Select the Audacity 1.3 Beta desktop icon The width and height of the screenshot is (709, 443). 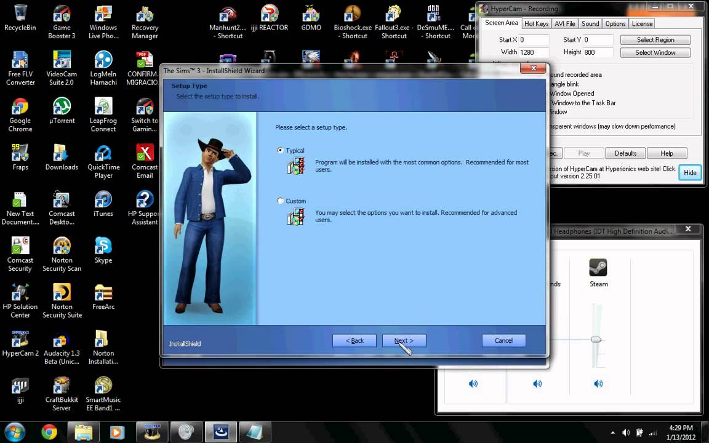point(62,348)
